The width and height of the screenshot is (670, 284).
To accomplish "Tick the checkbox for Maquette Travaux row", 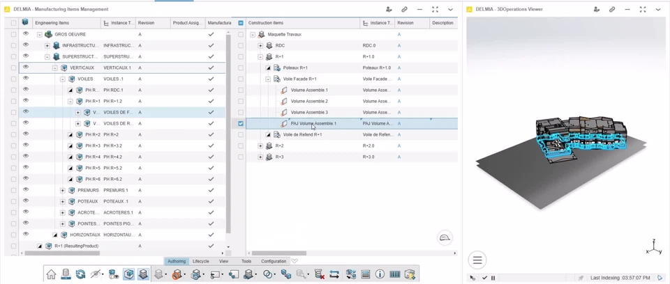I will [x=241, y=35].
